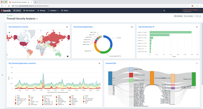Toggle the ssh legend entry
203x109 pixels.
[31, 100]
